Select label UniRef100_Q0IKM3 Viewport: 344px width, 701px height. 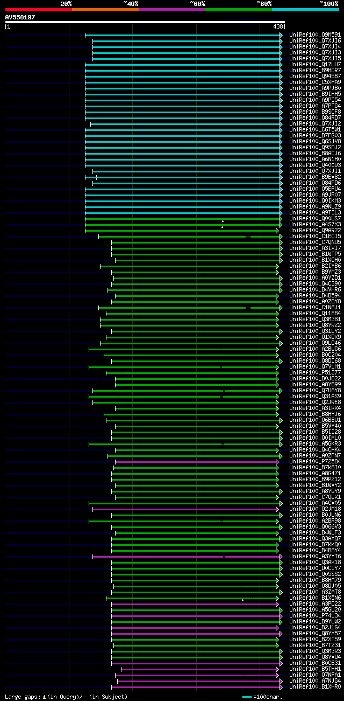coord(315,201)
